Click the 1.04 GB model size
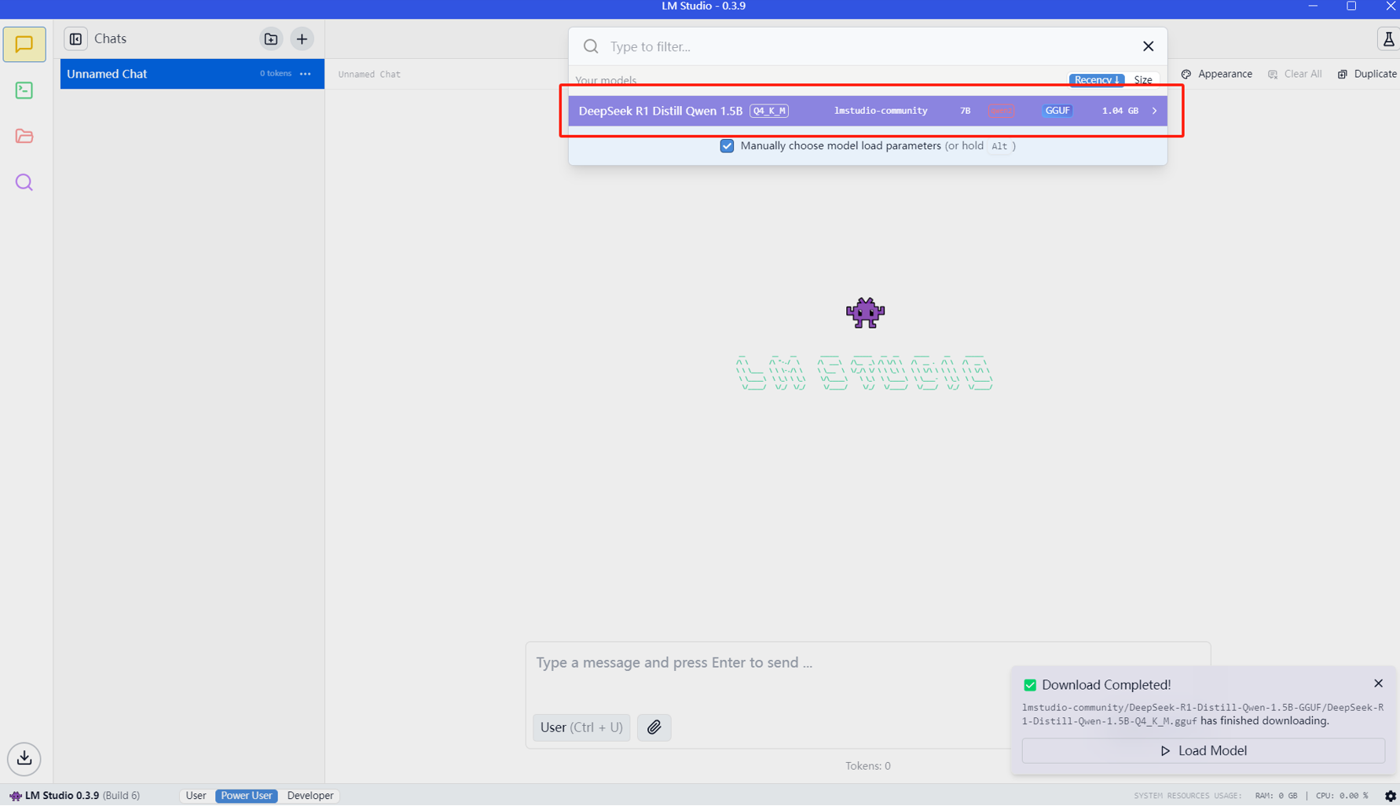Viewport: 1400px width, 806px height. (x=1120, y=111)
